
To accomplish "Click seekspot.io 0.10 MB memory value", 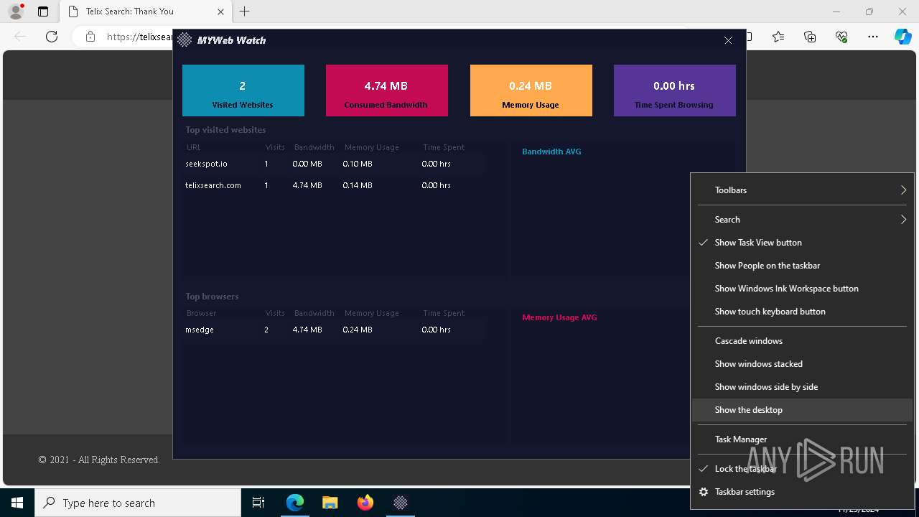I will pyautogui.click(x=358, y=164).
